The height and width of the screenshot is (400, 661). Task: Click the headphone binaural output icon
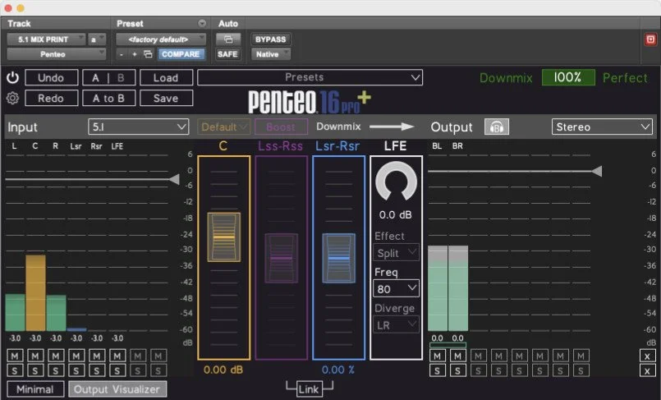497,126
